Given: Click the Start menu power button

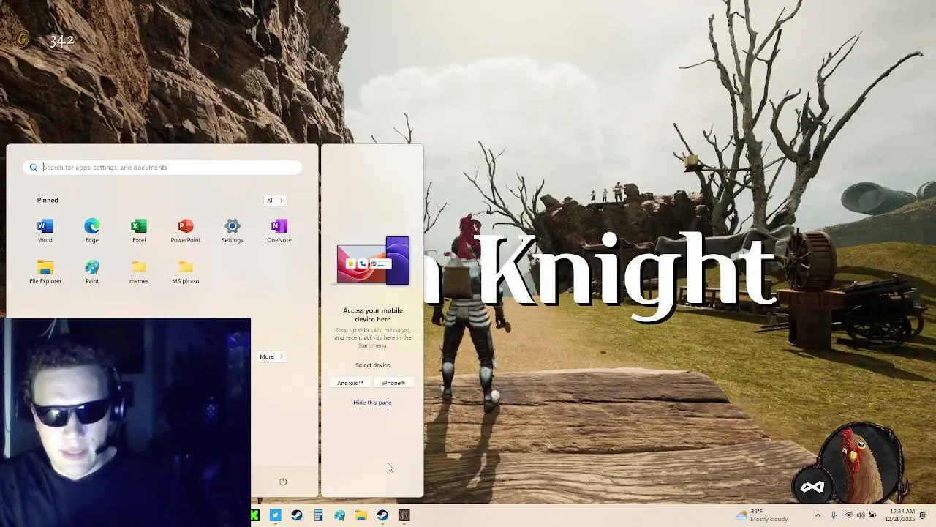Looking at the screenshot, I should coord(283,482).
